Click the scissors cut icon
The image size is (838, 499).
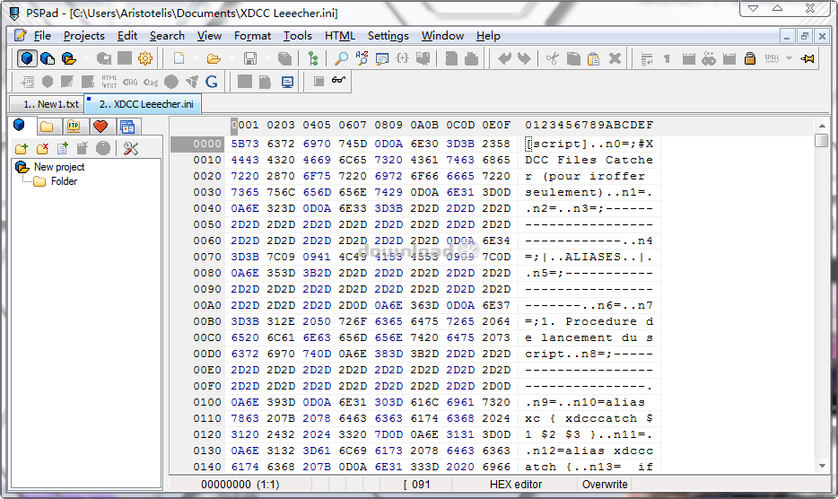(552, 58)
